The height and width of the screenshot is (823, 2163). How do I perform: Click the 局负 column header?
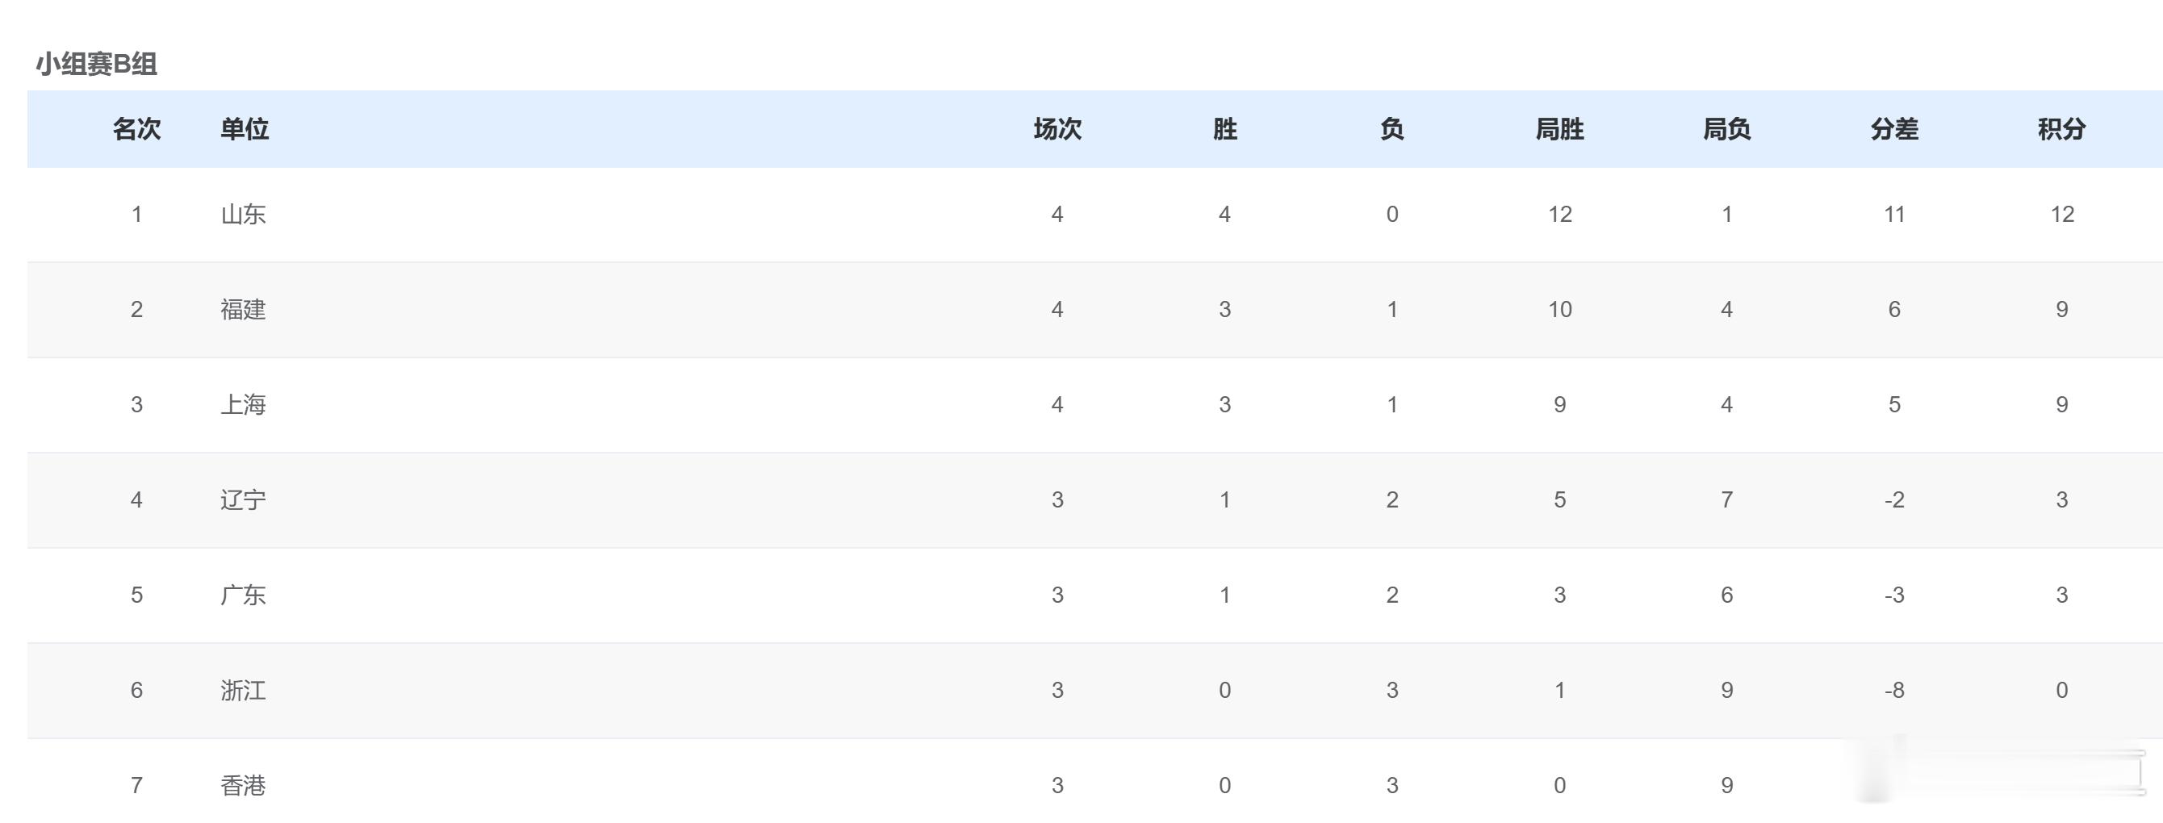[x=1726, y=129]
